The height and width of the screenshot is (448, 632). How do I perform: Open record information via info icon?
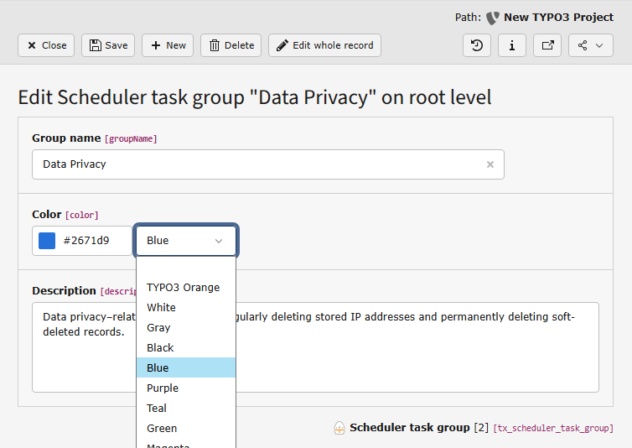tap(512, 45)
